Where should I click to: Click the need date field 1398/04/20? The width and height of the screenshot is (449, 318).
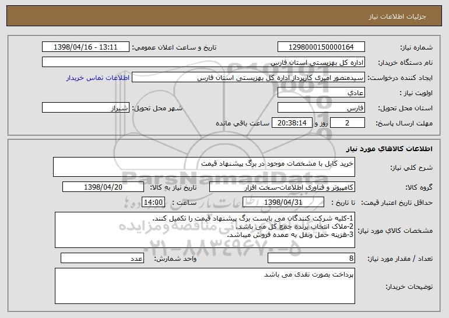(103, 187)
